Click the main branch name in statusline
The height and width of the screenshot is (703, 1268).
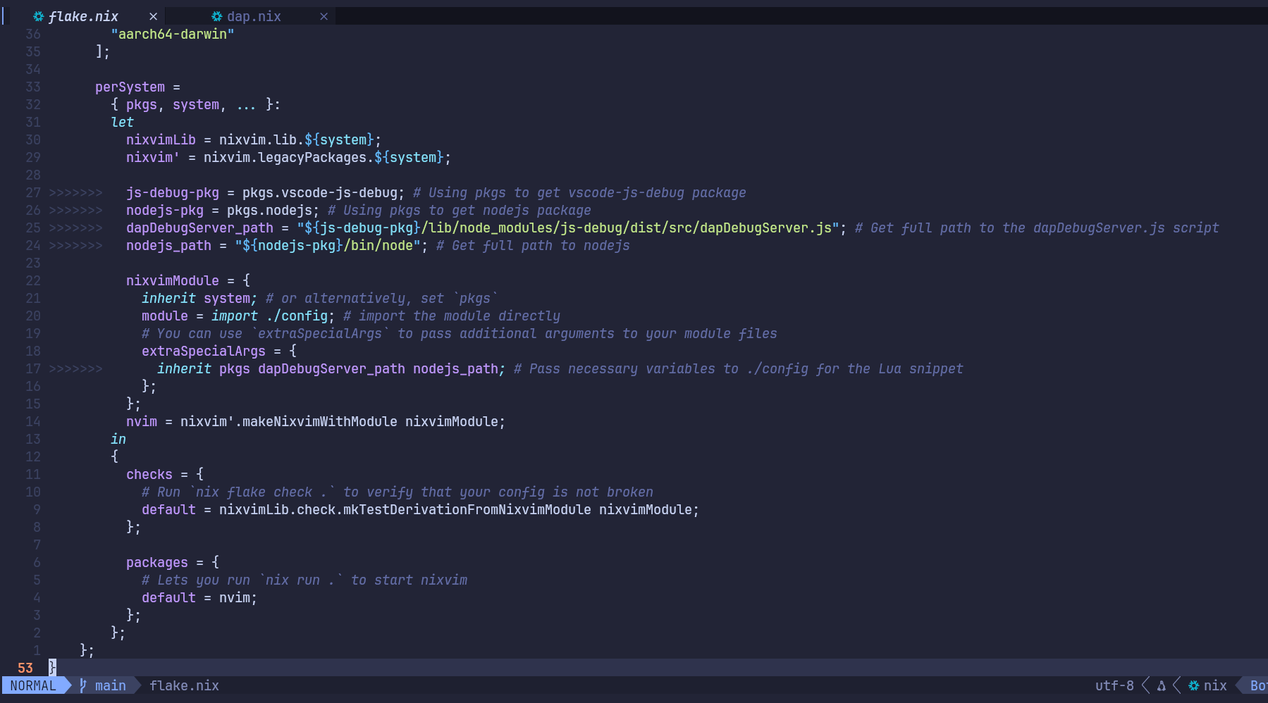[111, 685]
